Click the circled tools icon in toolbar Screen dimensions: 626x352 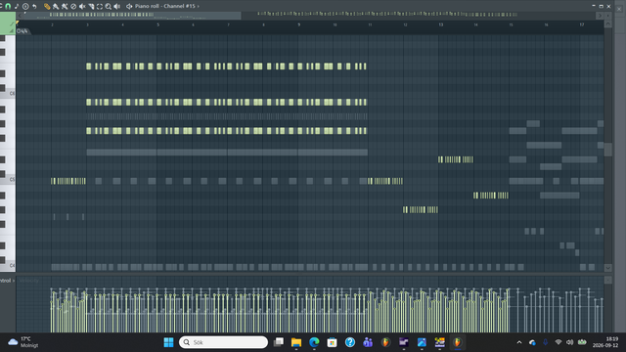tap(25, 6)
